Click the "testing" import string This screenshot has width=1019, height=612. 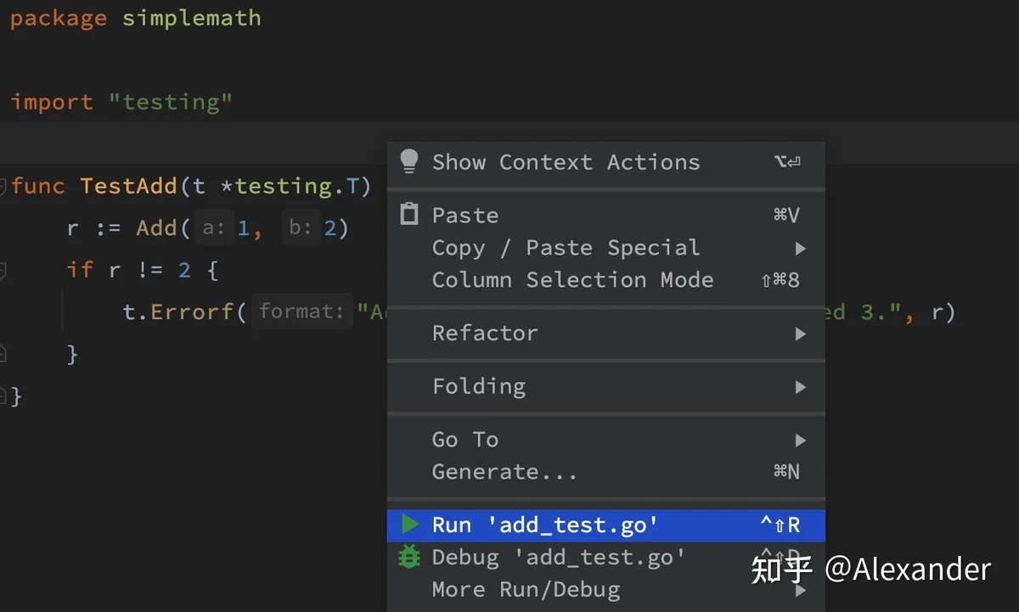click(170, 102)
